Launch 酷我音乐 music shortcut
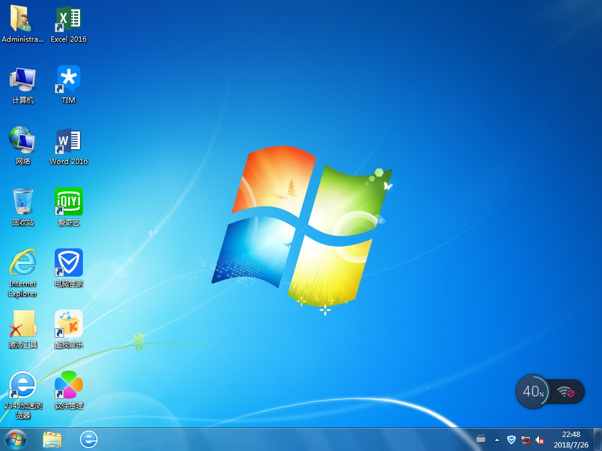The image size is (602, 451). 68,329
